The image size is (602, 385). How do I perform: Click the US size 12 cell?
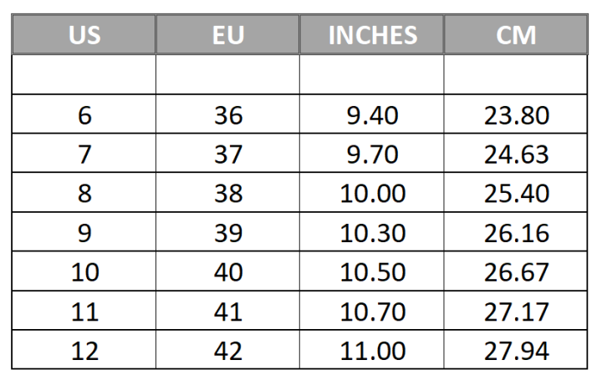click(84, 350)
